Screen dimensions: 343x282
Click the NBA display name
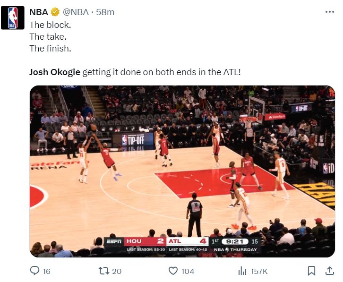(39, 12)
